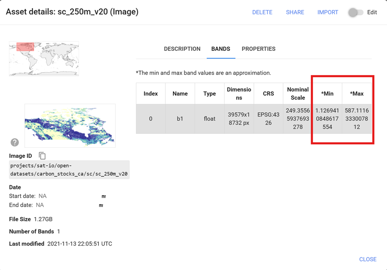The image size is (387, 270).
Task: Import the asset using IMPORT
Action: click(327, 12)
